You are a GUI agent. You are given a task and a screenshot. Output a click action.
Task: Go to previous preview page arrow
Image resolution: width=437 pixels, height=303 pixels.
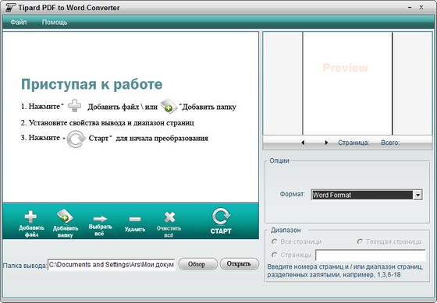tap(303, 143)
